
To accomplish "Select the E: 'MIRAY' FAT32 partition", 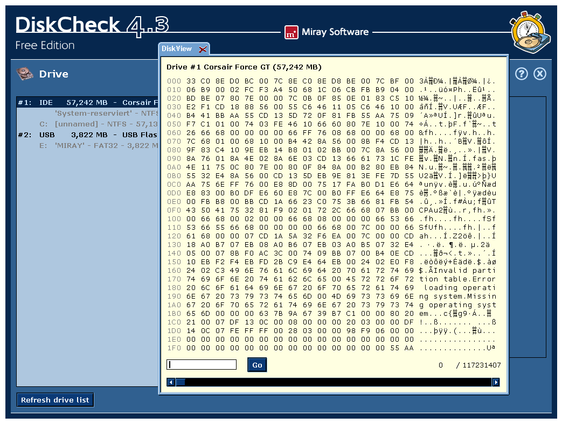I will (99, 146).
